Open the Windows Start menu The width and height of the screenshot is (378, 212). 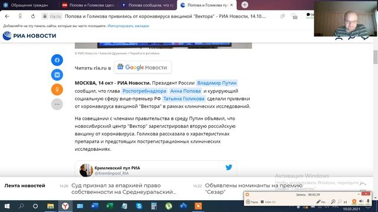point(7,206)
